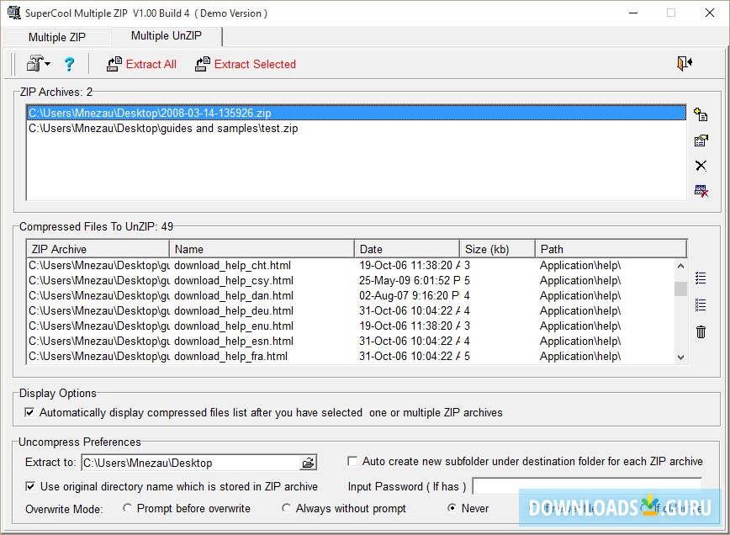730x535 pixels.
Task: Delete files with the trash can icon
Action: coord(701,331)
